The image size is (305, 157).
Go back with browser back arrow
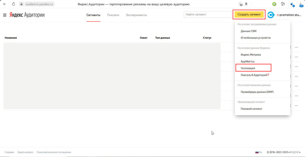coord(5,4)
